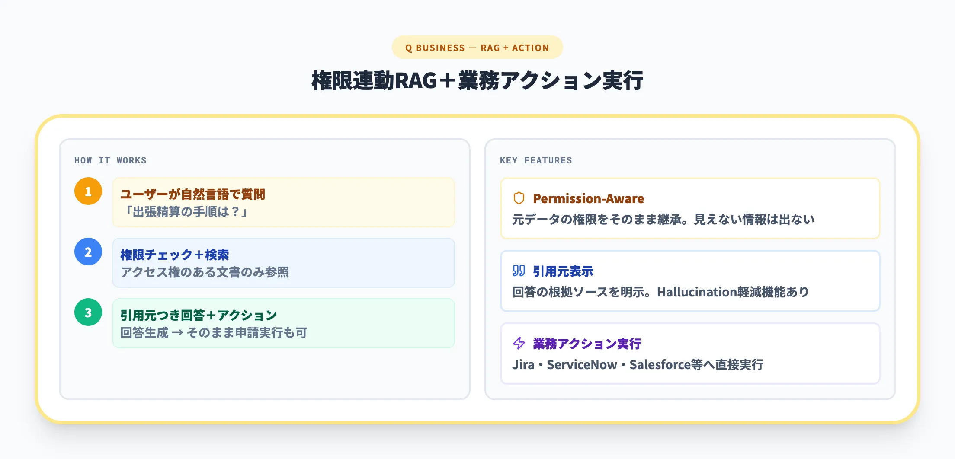Click the text Jira・ServiceNow・Salesforce等へ直接実行
Viewport: 955px width, 459px height.
pos(639,364)
